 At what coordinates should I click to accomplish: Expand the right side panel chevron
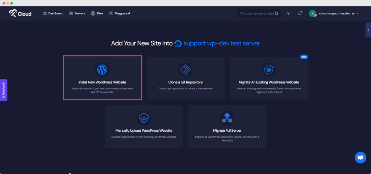tap(368, 30)
